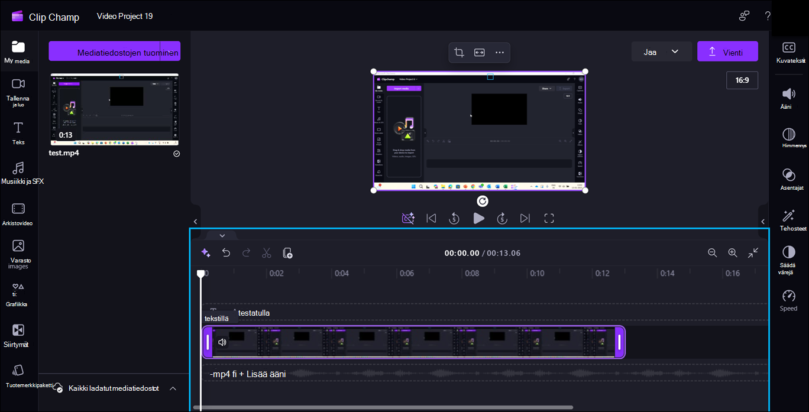This screenshot has width=809, height=412.
Task: Click the checkmark icon beside test.mp4
Action: click(x=177, y=154)
